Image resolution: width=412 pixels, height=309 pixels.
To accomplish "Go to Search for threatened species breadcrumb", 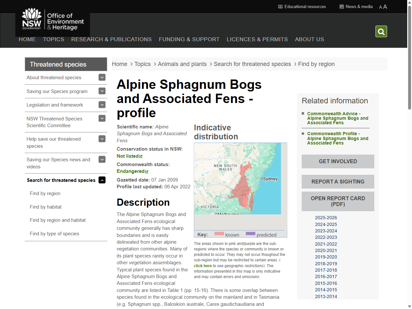I will pos(252,64).
